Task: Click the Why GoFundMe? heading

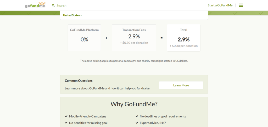Action: (x=134, y=104)
